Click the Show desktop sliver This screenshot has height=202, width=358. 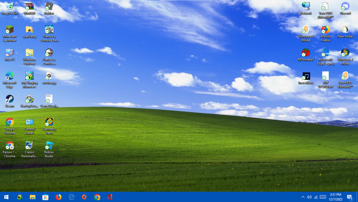(357, 197)
